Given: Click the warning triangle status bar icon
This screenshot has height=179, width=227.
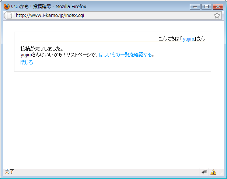Looking at the screenshot, I should tap(213, 172).
